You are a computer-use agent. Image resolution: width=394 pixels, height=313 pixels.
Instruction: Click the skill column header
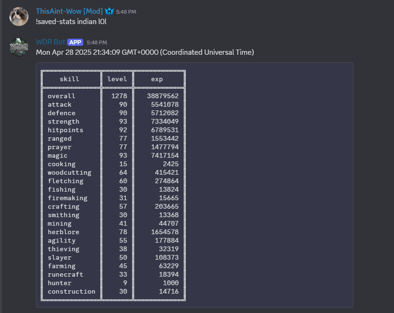tap(70, 79)
